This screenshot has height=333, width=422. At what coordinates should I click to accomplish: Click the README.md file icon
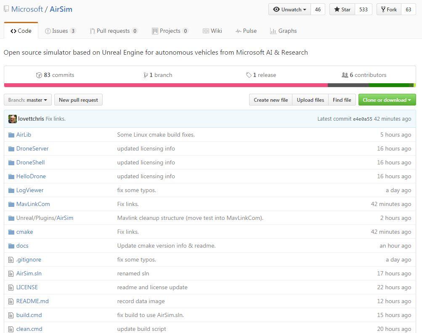pos(11,301)
